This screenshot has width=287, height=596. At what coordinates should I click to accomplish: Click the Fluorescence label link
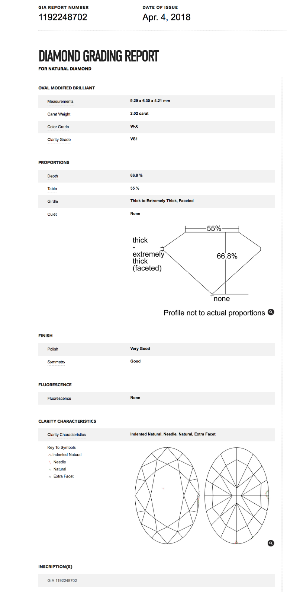[x=59, y=399]
